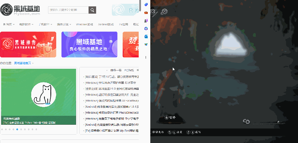This screenshot has height=143, width=298.
Task: Open the 网易云音乐 Android article link
Action: coord(112,125)
